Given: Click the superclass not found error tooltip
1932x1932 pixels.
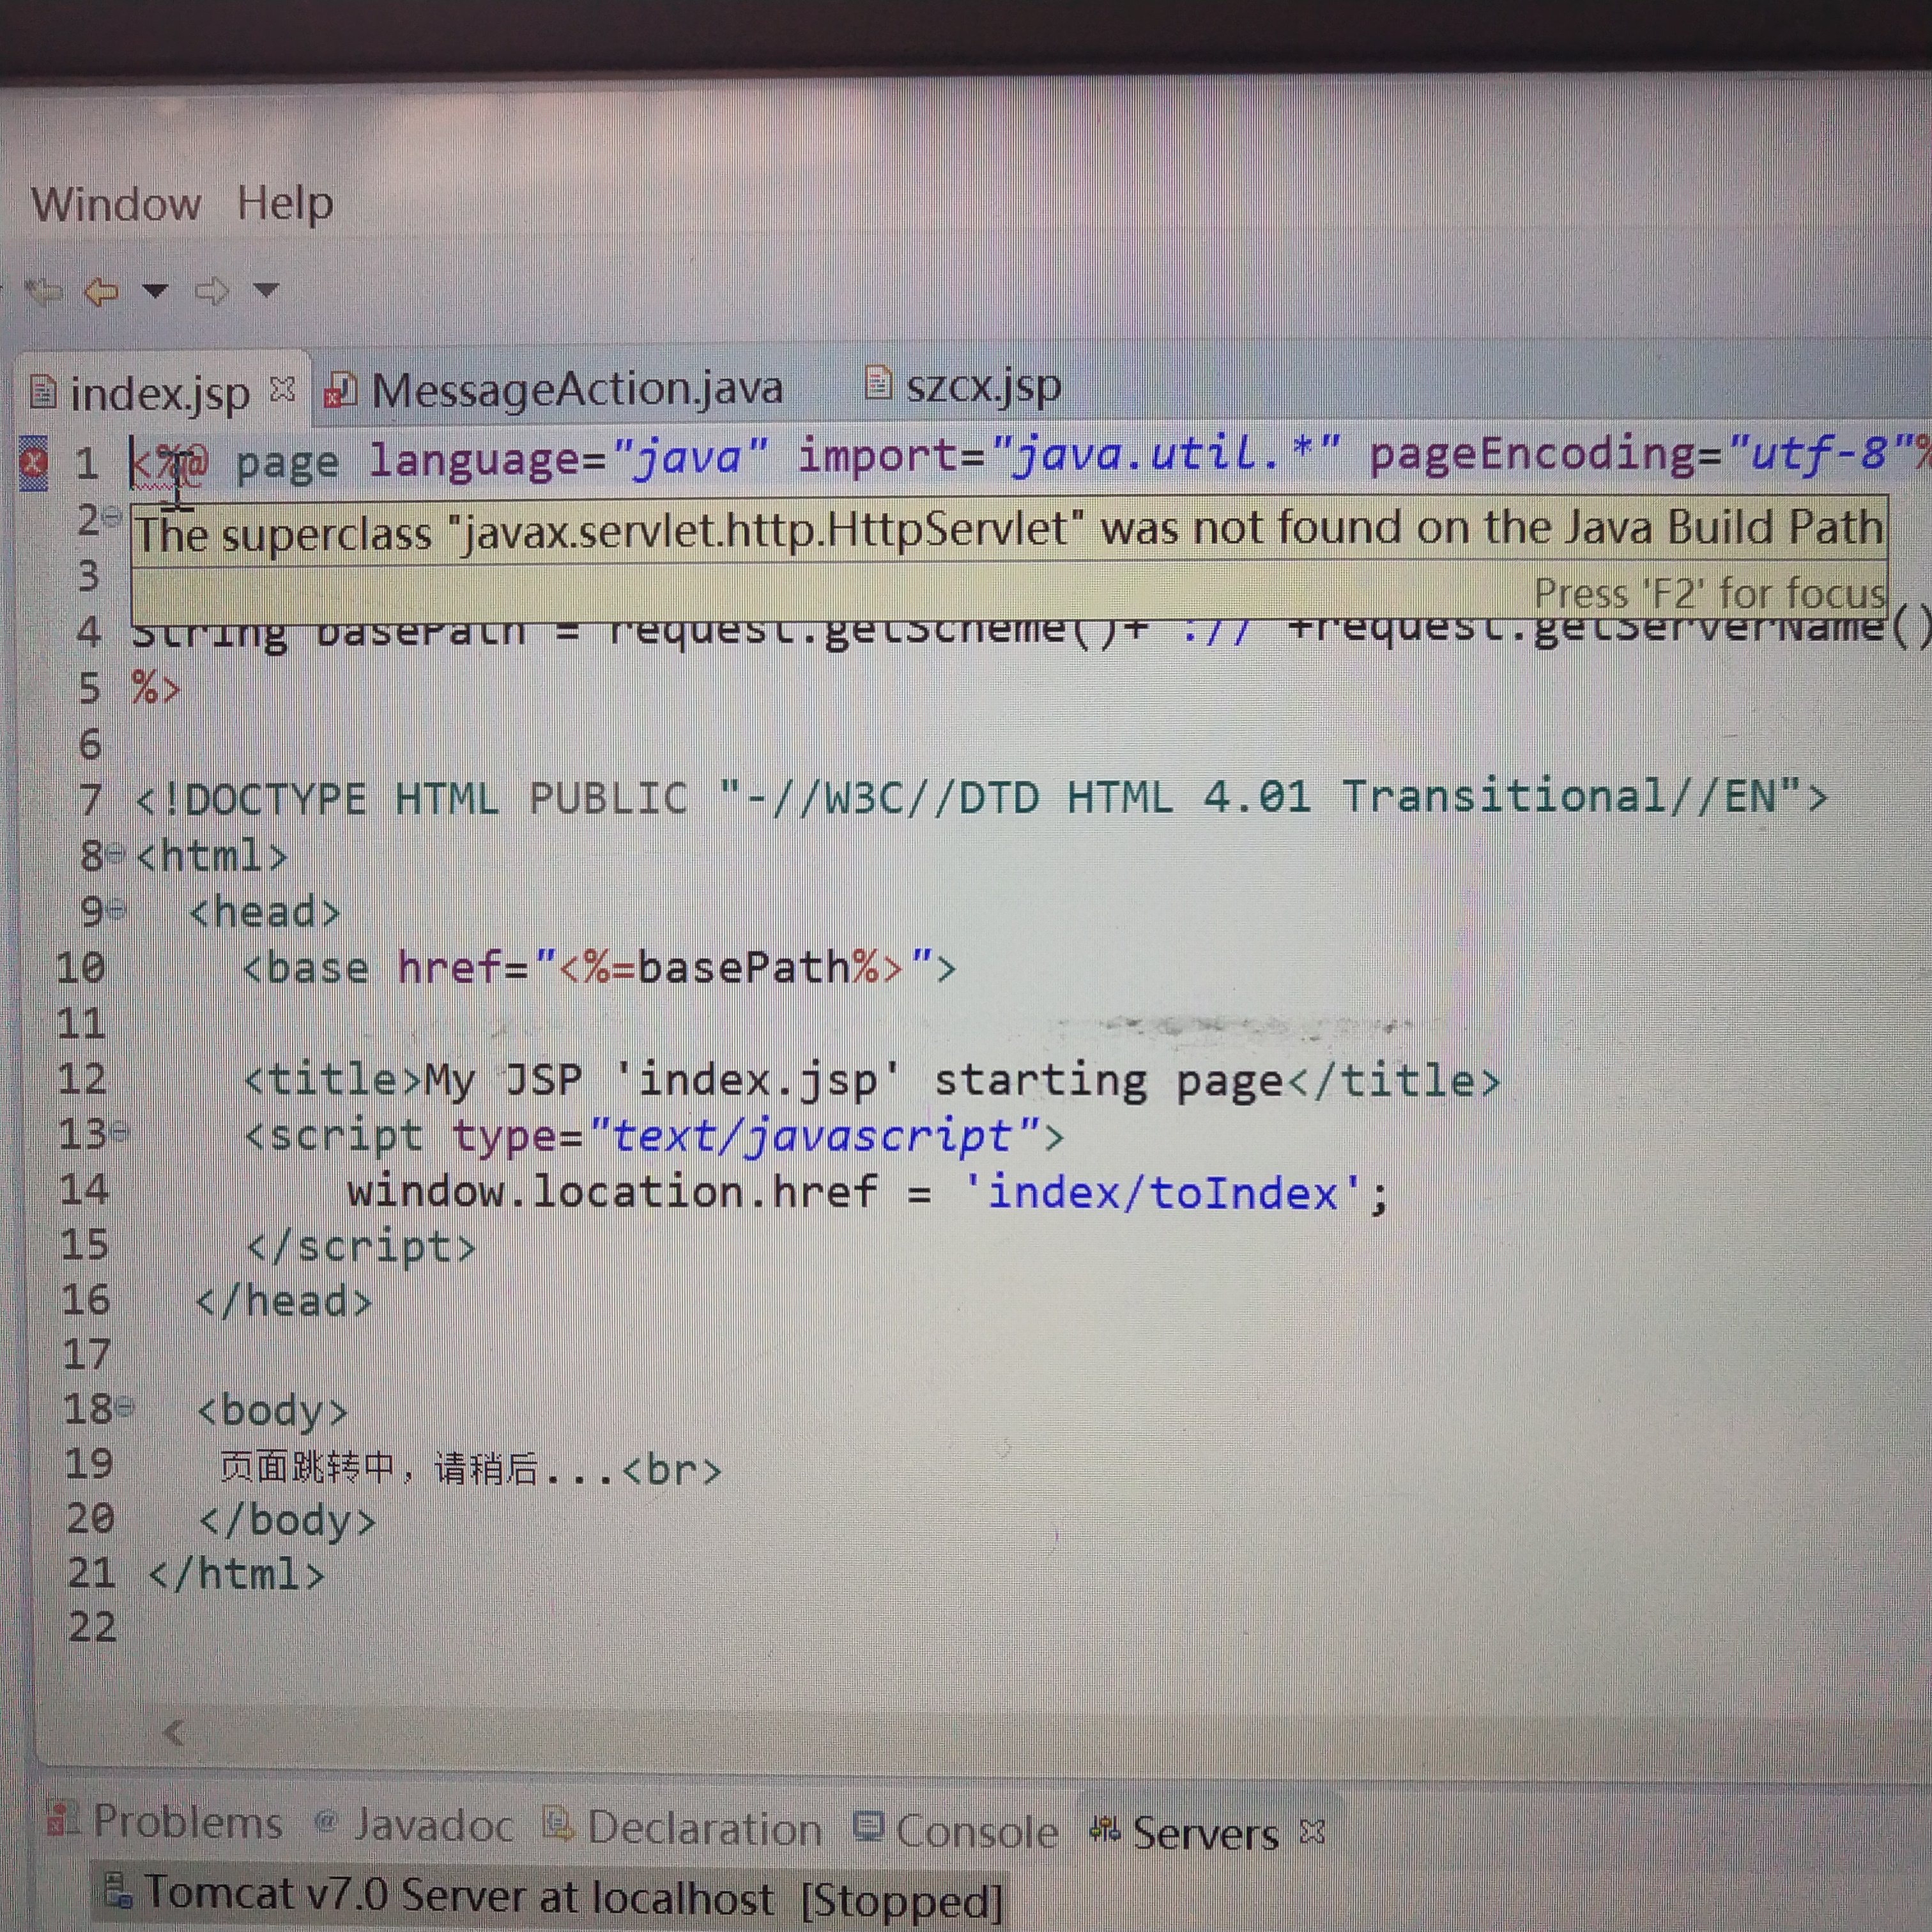Looking at the screenshot, I should (x=1009, y=530).
